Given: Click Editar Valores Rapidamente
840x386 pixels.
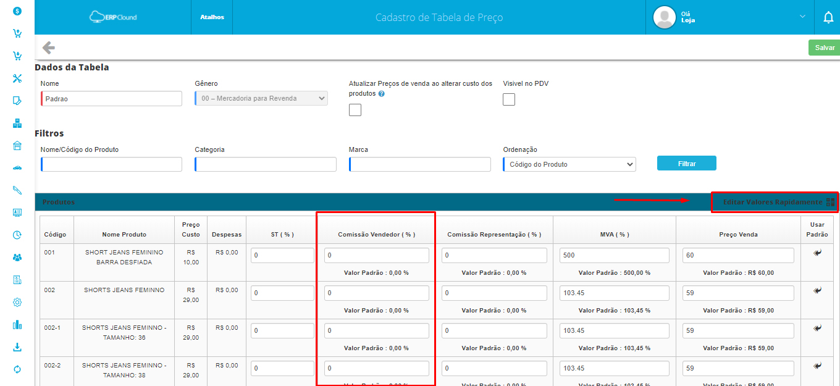Looking at the screenshot, I should coord(779,202).
